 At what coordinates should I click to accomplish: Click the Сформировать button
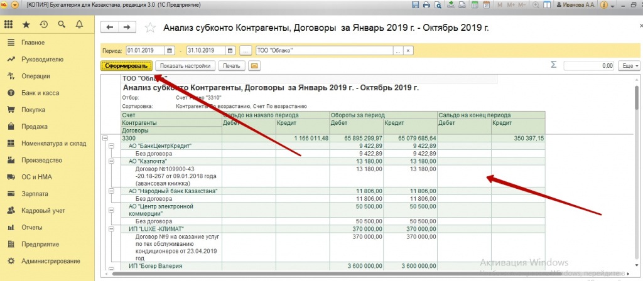pos(126,65)
